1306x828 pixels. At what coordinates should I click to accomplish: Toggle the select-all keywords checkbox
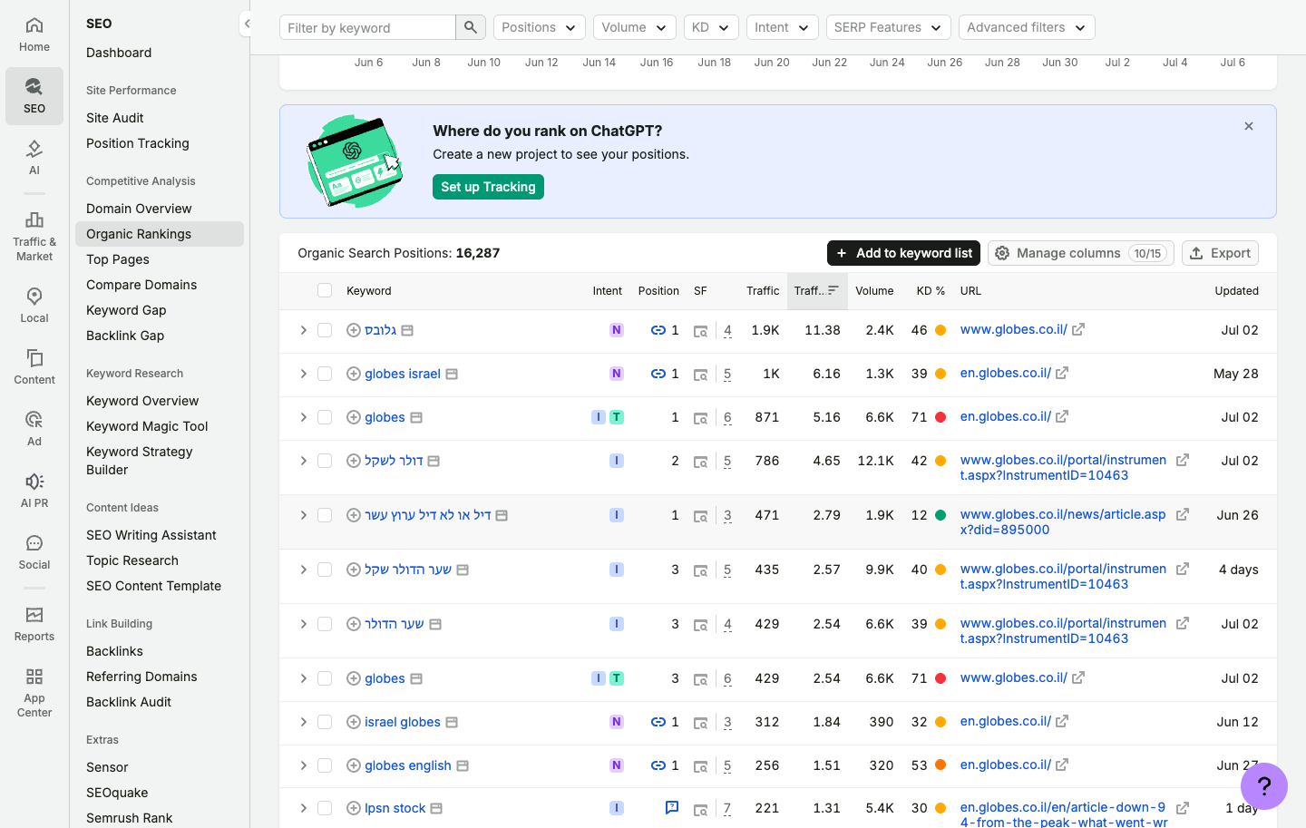tap(325, 290)
